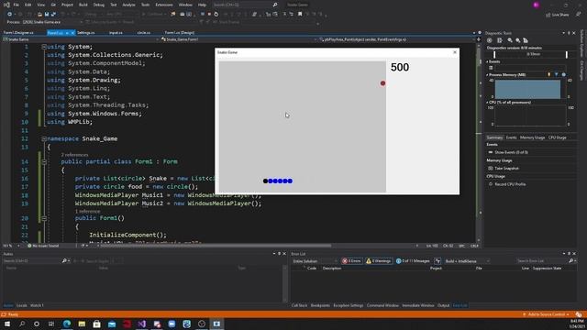Click Add to Source Control in status bar
The height and width of the screenshot is (330, 587).
tap(547, 314)
